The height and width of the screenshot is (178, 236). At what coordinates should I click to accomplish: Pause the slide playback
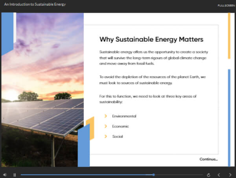coord(15,175)
